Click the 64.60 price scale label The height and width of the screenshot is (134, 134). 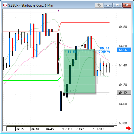click(x=123, y=46)
